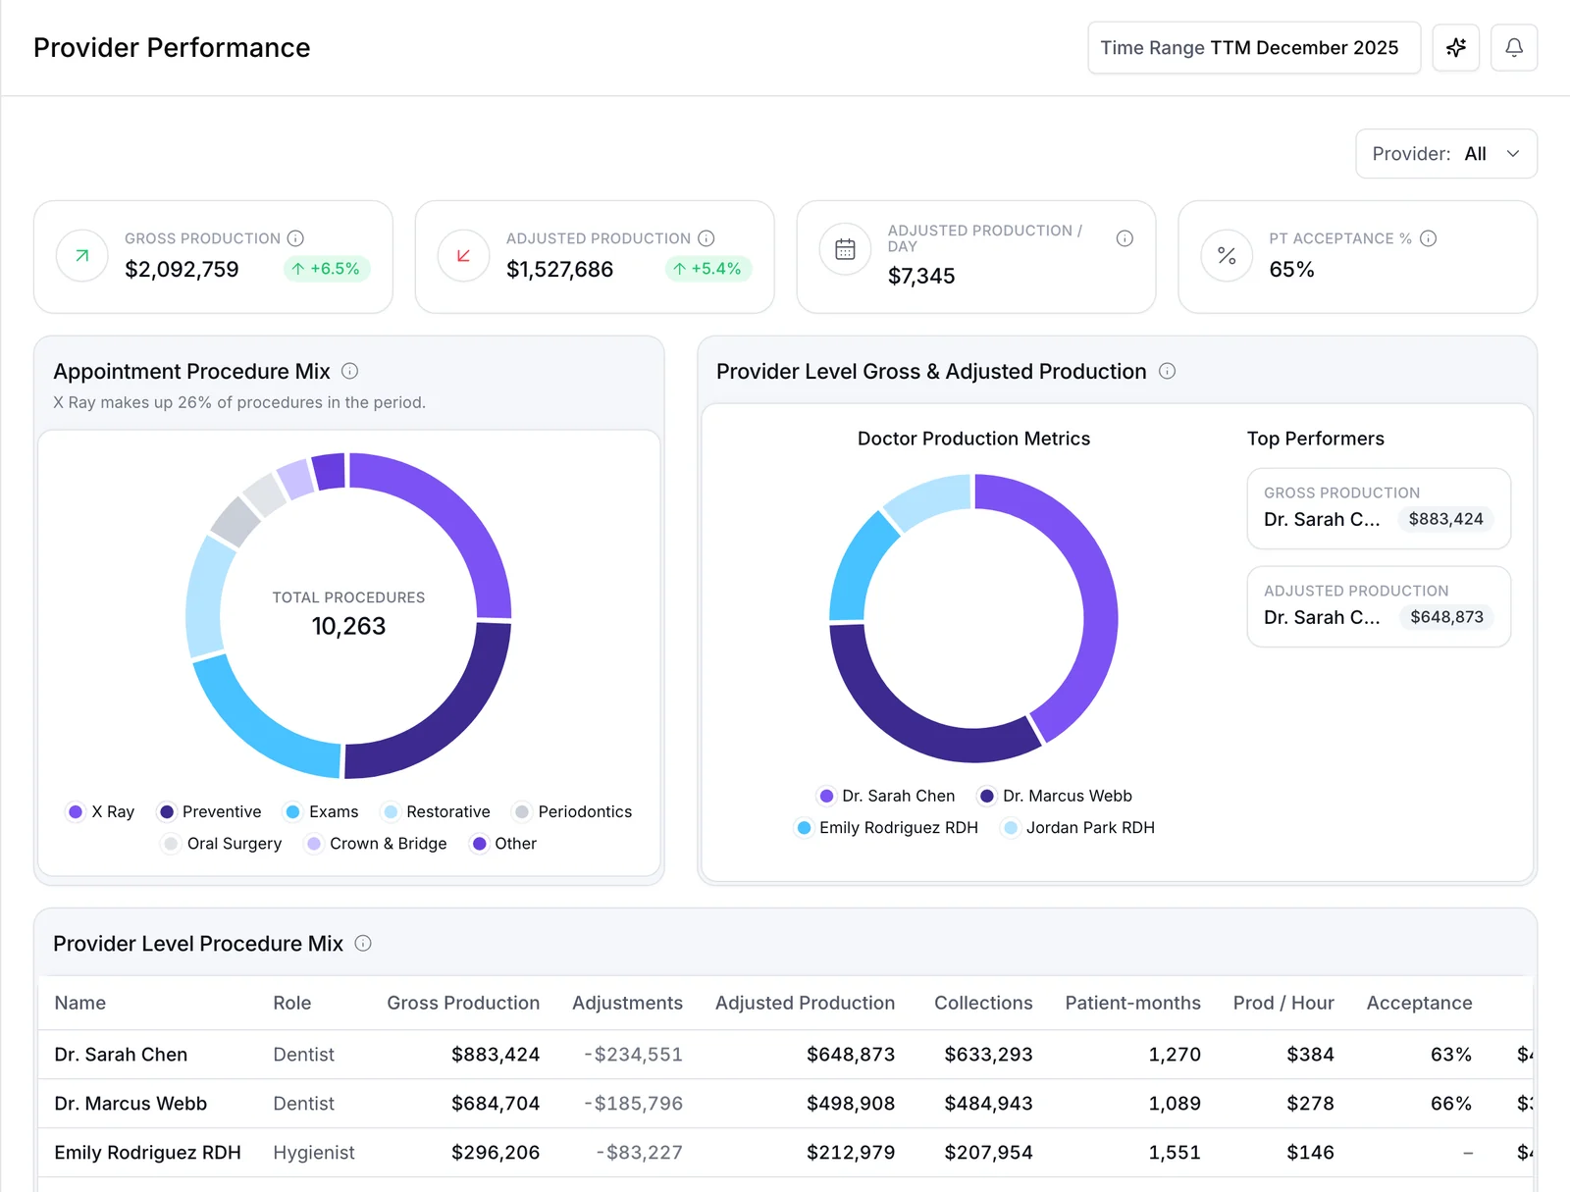Open the Provider All dropdown
Viewport: 1570px width, 1192px height.
(x=1445, y=154)
